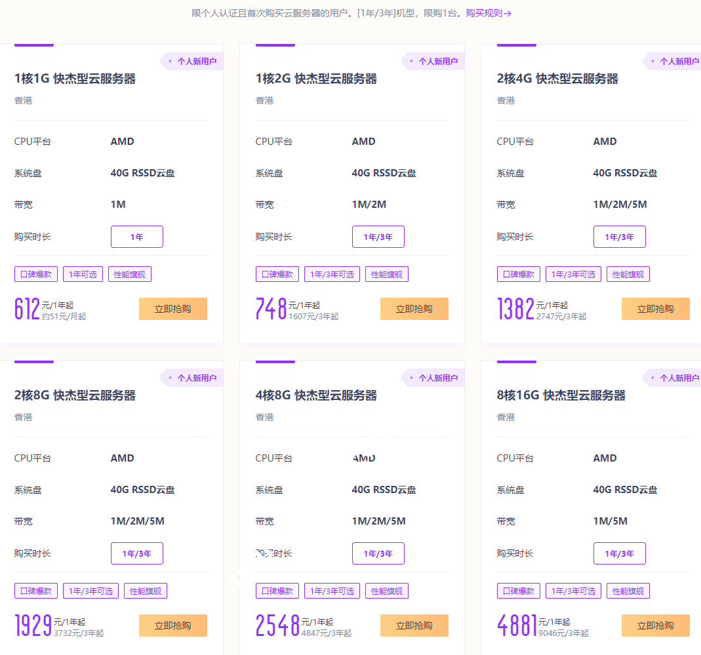
Task: Click bandwidth value 1M/2M on 1核2G card
Action: point(369,205)
